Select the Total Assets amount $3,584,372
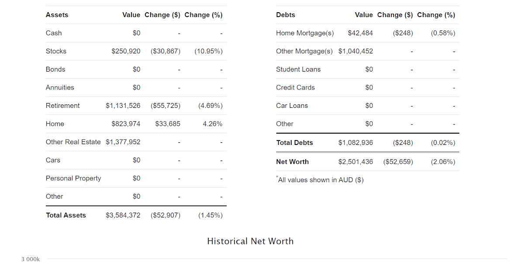This screenshot has height=275, width=524. 123,215
